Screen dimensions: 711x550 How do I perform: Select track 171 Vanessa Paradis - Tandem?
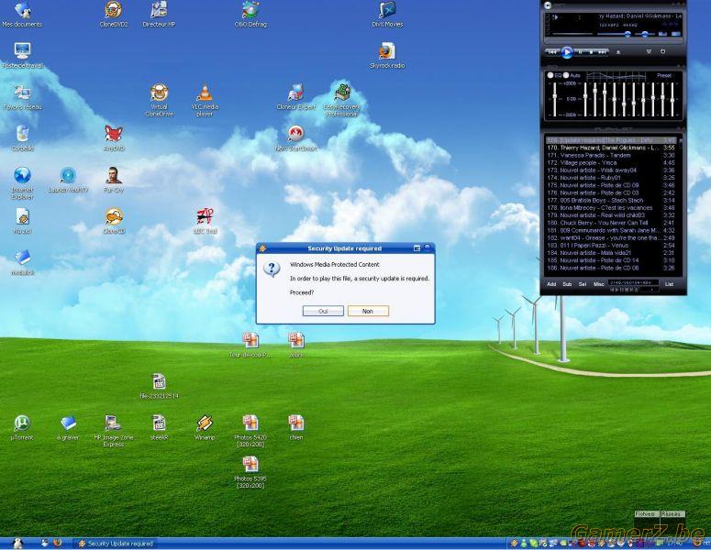point(611,155)
